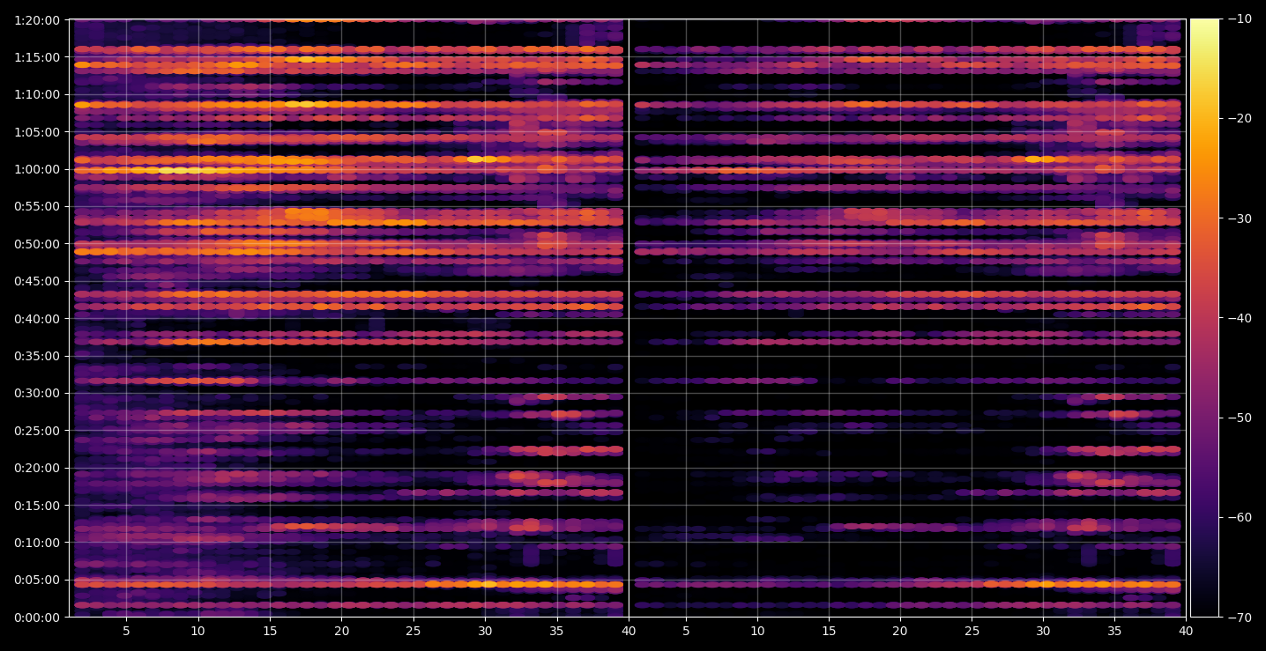Click inside the left heatmap panel
The height and width of the screenshot is (651, 1266).
348,318
